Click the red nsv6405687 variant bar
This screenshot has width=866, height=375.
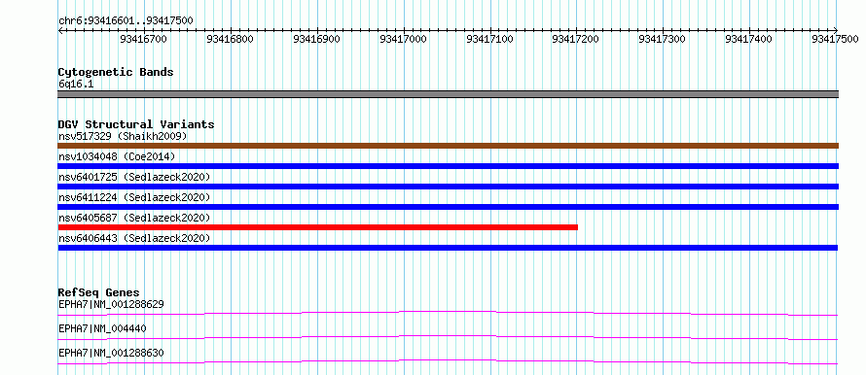(x=317, y=227)
